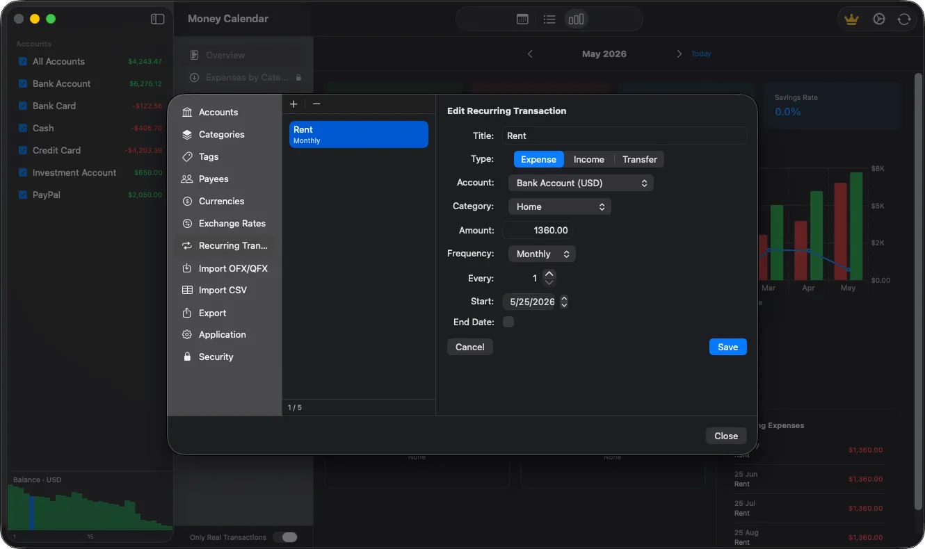Click the blue bar in Balance chart
The image size is (925, 549).
pyautogui.click(x=31, y=513)
